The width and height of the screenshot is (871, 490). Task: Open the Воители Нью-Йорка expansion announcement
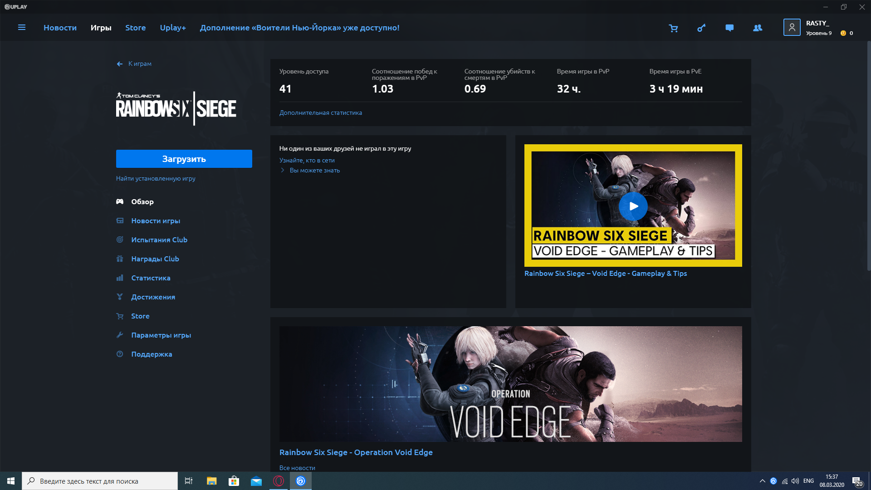click(x=299, y=28)
